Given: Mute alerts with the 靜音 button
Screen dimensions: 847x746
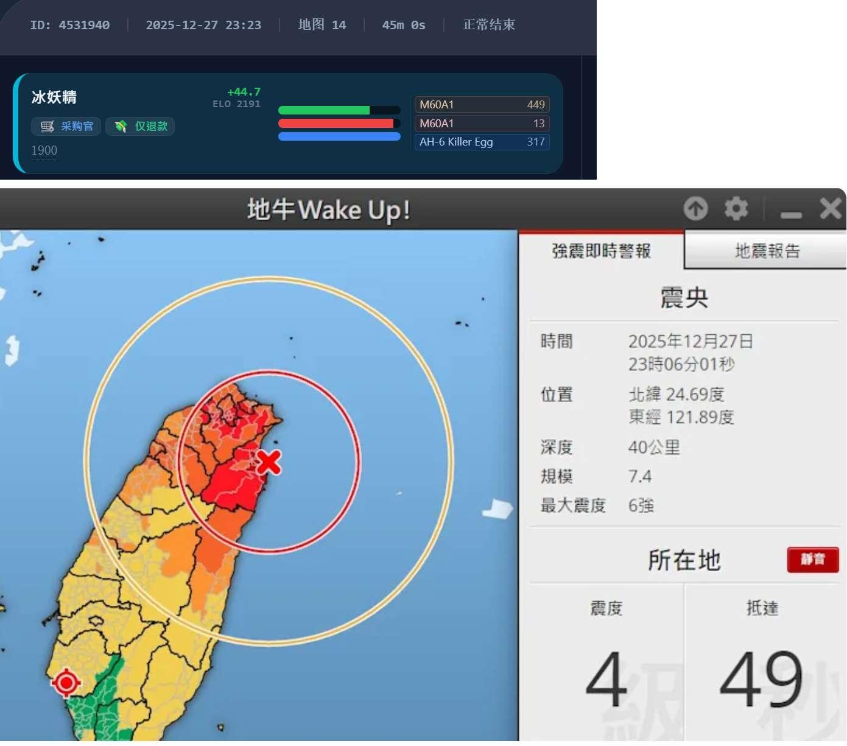Looking at the screenshot, I should click(812, 560).
